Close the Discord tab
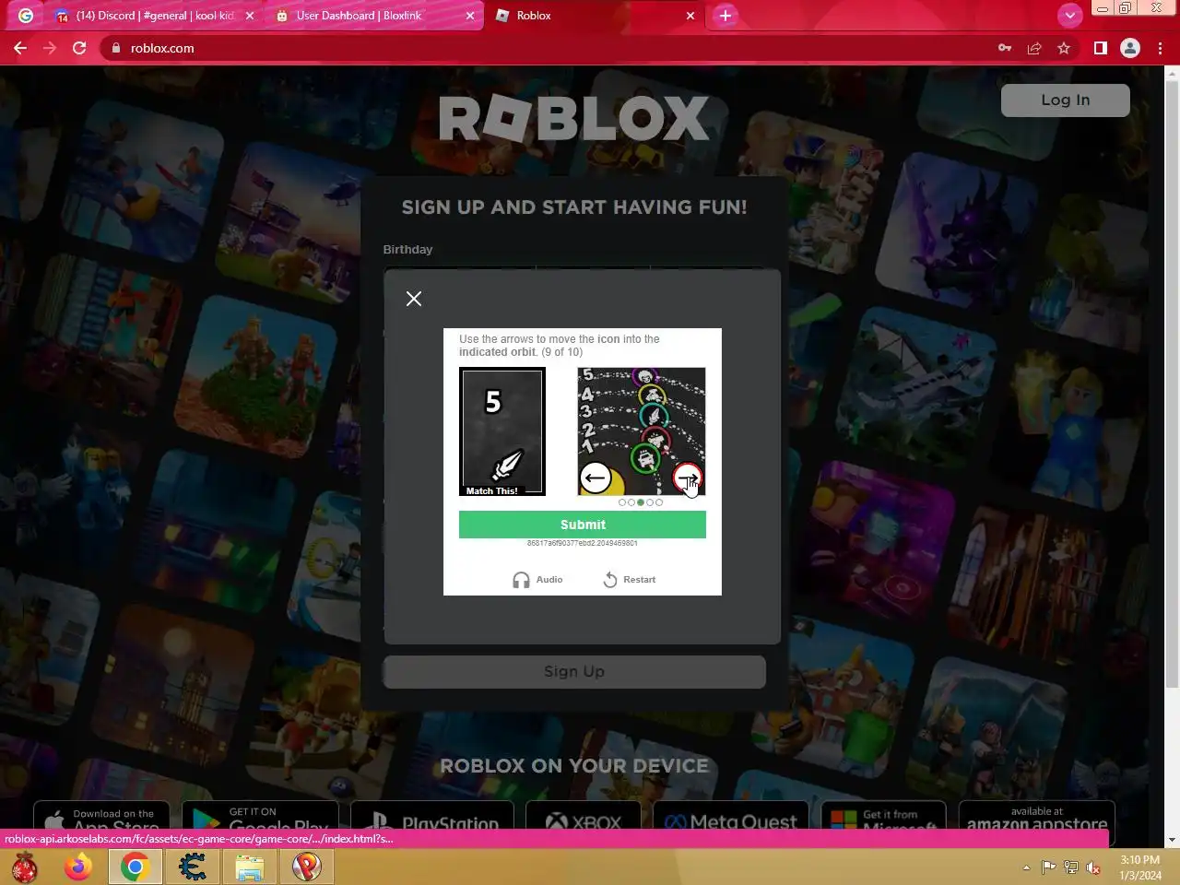This screenshot has width=1180, height=885. pyautogui.click(x=249, y=16)
